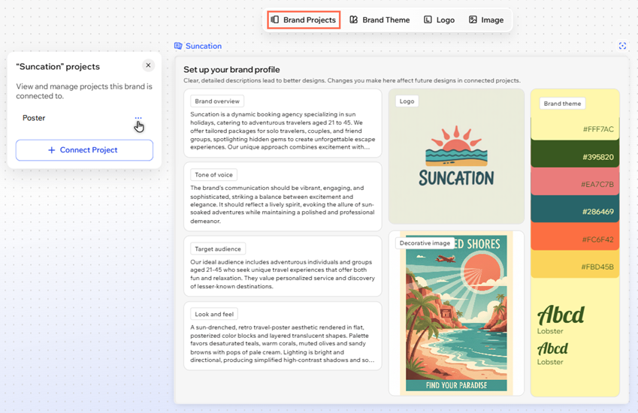Image resolution: width=638 pixels, height=413 pixels.
Task: Click the Brand theme label
Action: [562, 104]
